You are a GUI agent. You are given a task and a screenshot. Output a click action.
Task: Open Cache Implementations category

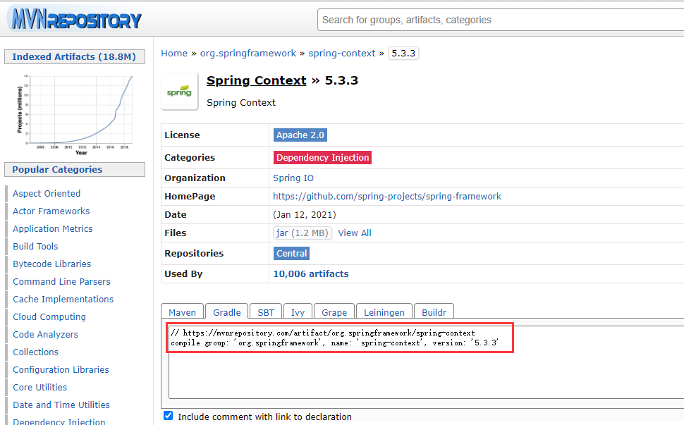pyautogui.click(x=63, y=300)
